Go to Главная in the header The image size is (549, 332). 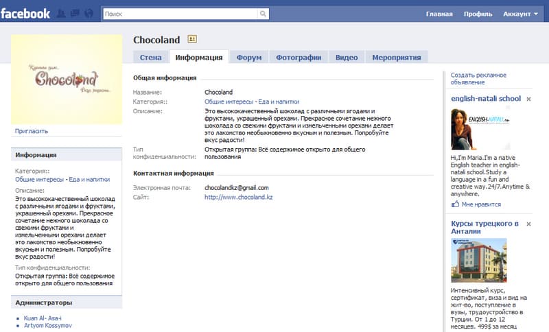point(439,14)
